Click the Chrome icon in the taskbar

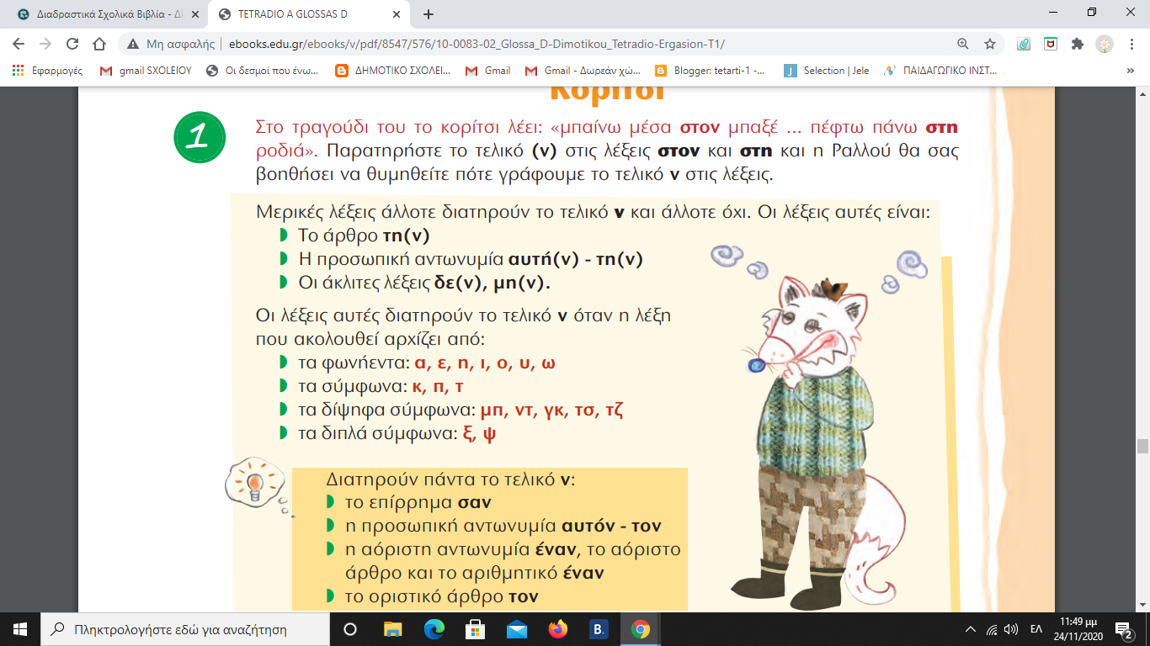point(641,628)
